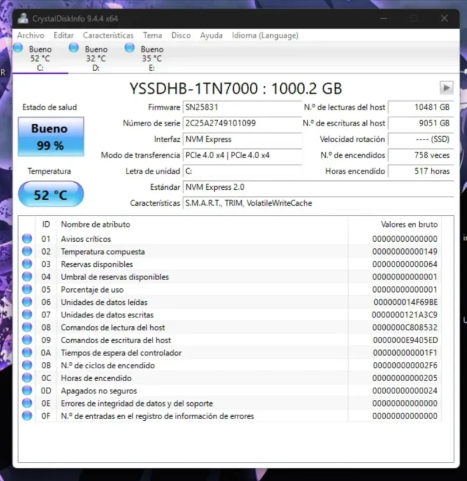Screen dimensions: 467x481
Task: Open the Ayuda menu
Action: click(x=211, y=36)
